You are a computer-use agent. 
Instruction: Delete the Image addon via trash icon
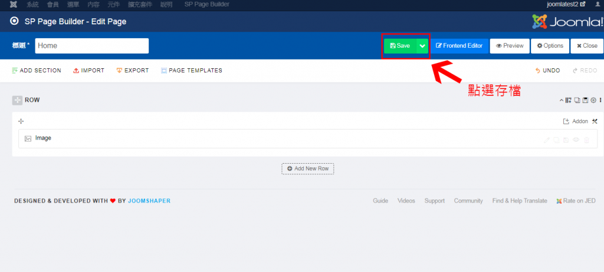coord(586,140)
